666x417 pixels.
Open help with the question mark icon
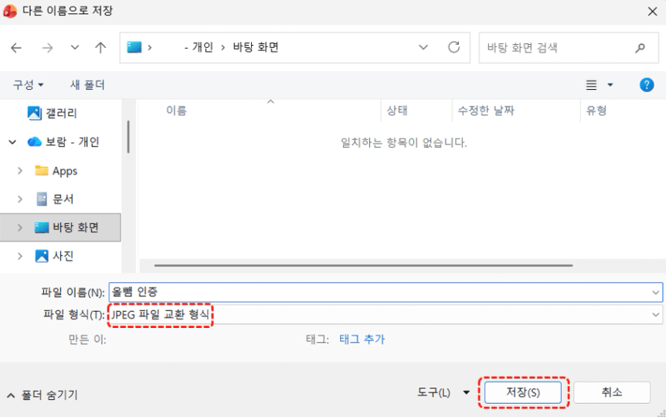[x=647, y=85]
